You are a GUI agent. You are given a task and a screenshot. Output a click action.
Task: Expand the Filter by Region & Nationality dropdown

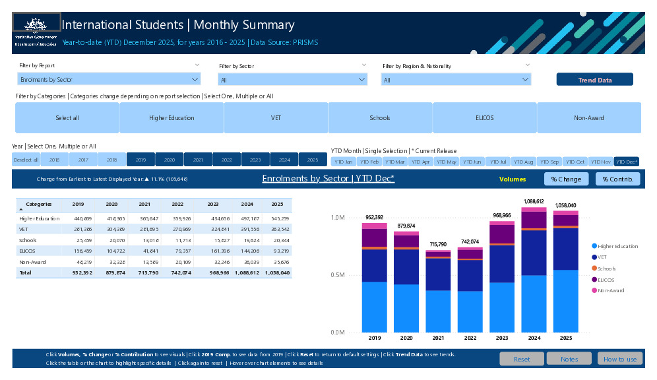526,78
